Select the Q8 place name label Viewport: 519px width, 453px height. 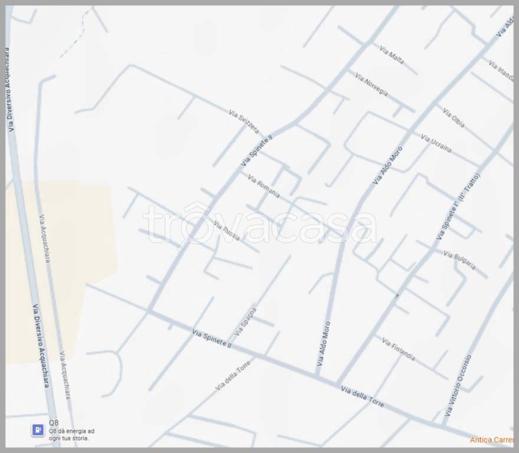(54, 423)
